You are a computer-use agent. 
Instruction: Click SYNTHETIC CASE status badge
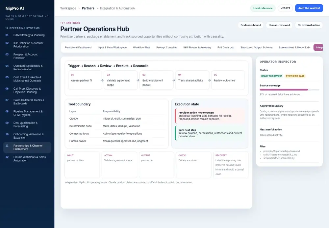click(x=295, y=76)
